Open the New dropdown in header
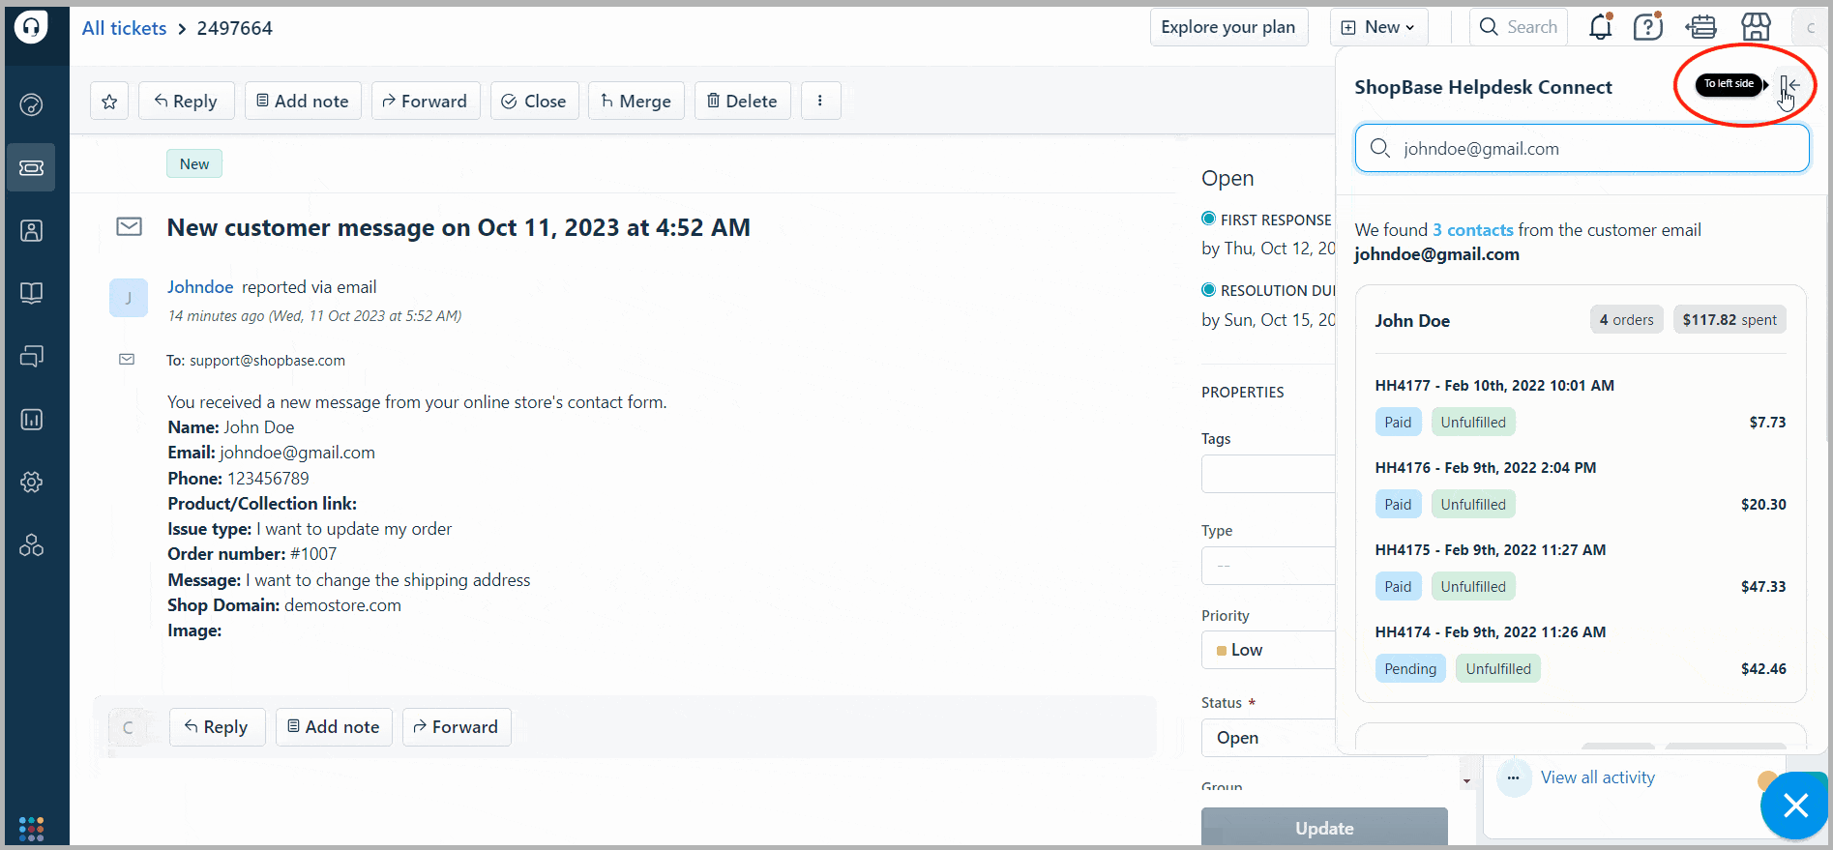Viewport: 1833px width, 850px height. 1379,27
